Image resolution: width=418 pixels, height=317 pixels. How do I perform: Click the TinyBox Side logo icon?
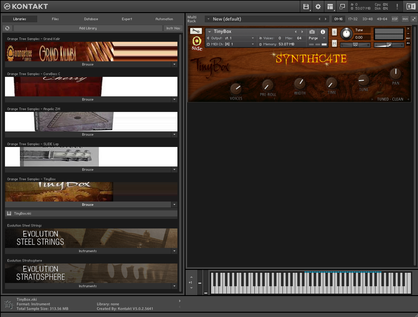coord(197,43)
